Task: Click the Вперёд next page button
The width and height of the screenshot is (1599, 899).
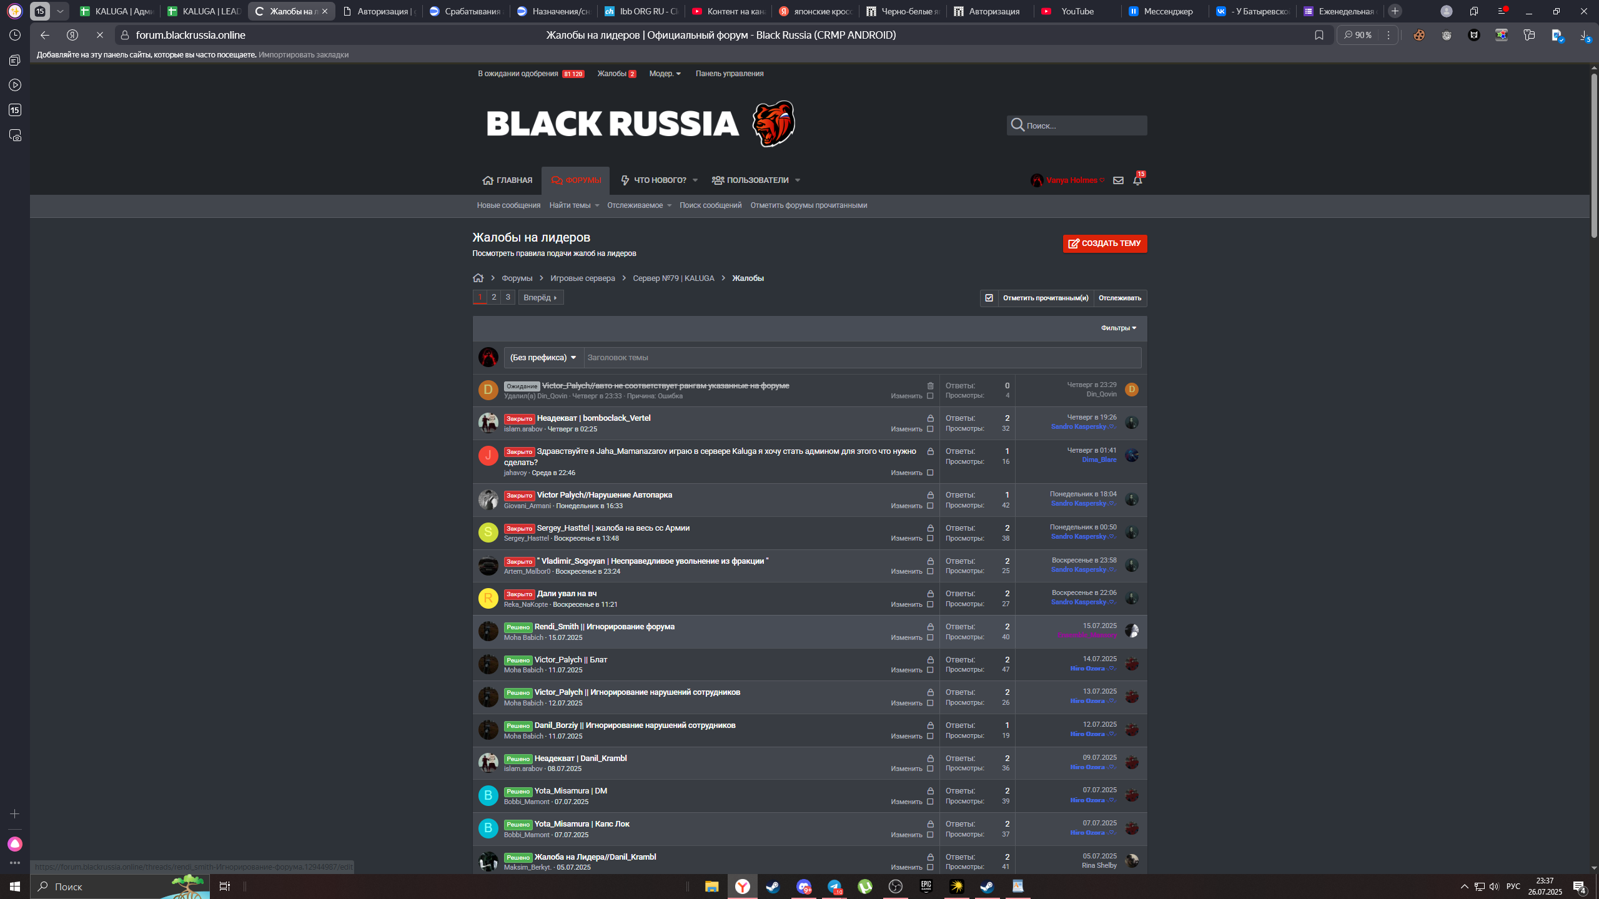Action: tap(541, 297)
